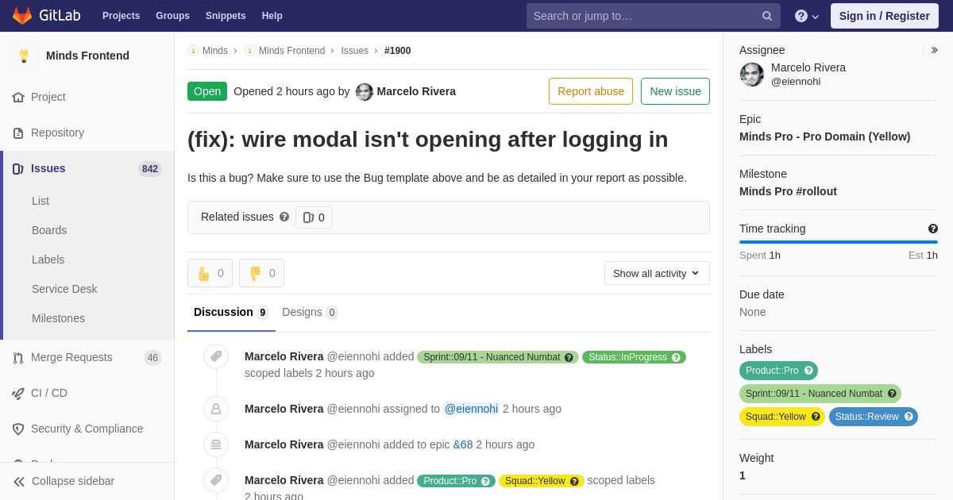The width and height of the screenshot is (953, 500).
Task: Open Issues section in sidebar
Action: (x=87, y=168)
